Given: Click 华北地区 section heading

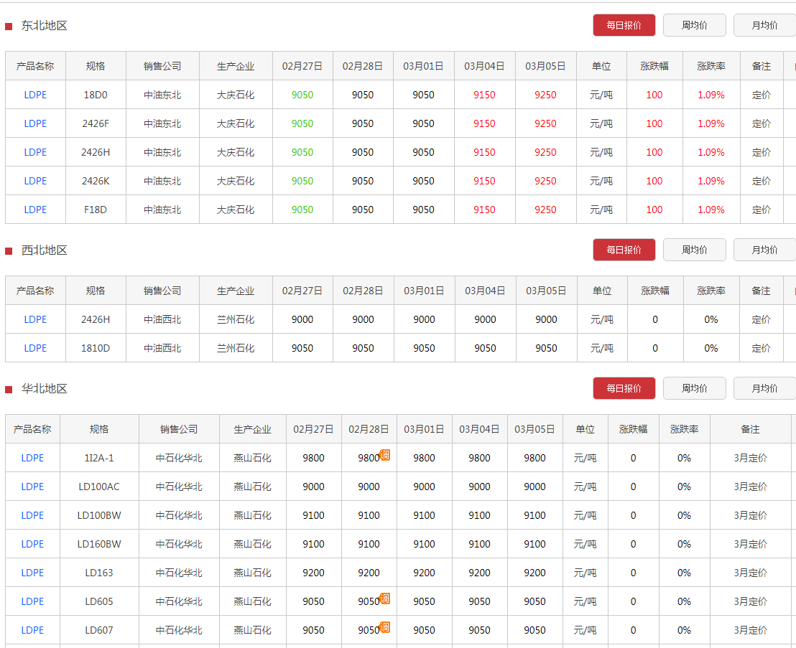Looking at the screenshot, I should pyautogui.click(x=44, y=389).
